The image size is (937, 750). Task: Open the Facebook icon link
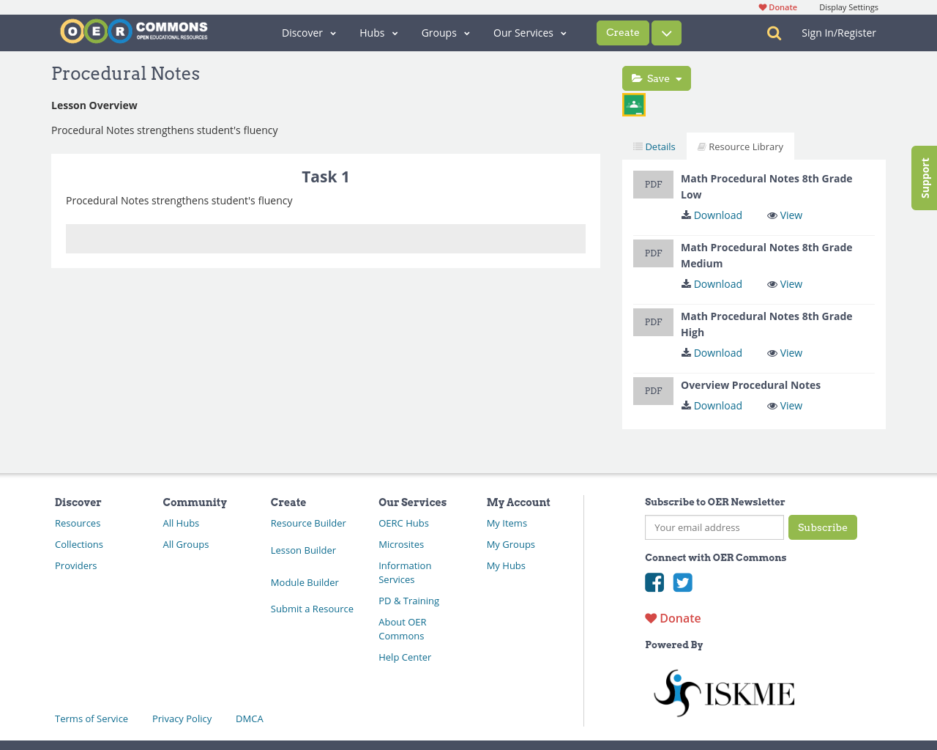tap(654, 582)
